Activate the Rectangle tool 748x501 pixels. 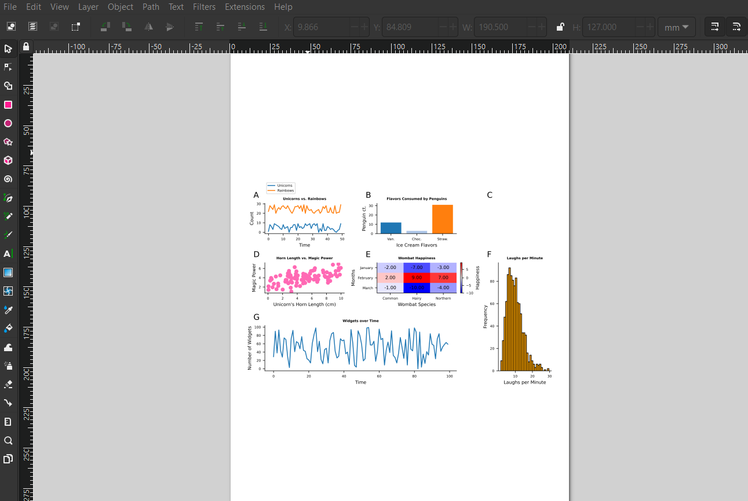click(8, 105)
